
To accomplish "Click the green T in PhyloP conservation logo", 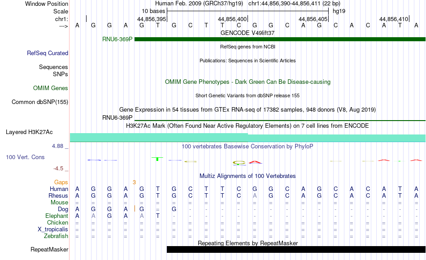I will click(x=157, y=159).
